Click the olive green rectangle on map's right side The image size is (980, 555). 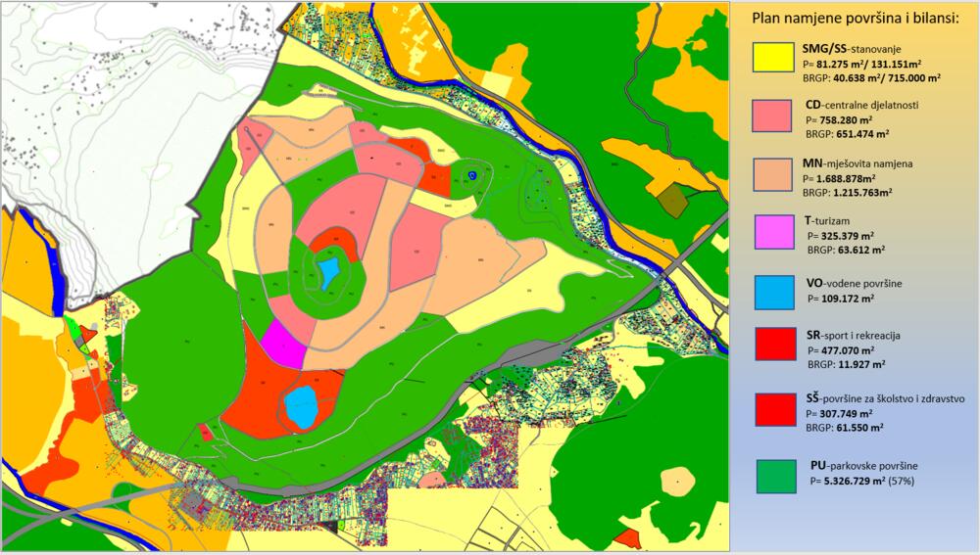coord(672,200)
